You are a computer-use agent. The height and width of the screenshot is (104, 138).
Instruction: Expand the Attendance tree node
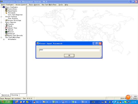pos(4,39)
